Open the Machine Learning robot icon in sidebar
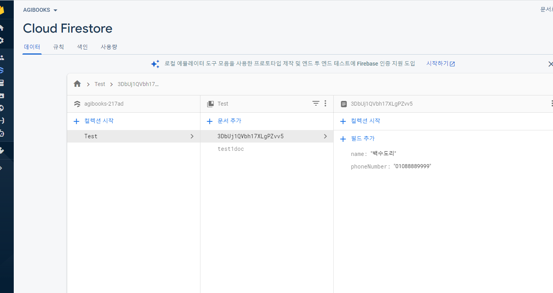The width and height of the screenshot is (553, 293). click(x=2, y=133)
